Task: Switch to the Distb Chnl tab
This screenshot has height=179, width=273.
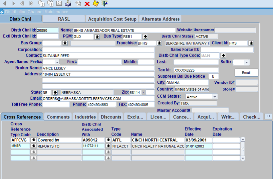Action: 21,19
